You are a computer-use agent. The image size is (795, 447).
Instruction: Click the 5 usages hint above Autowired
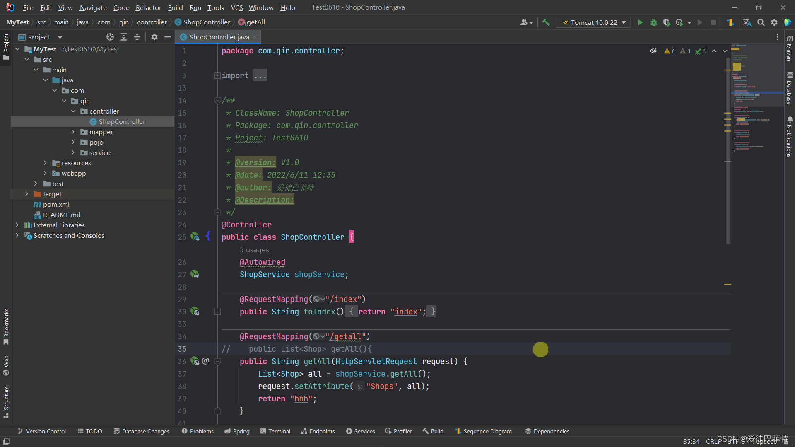pos(254,250)
